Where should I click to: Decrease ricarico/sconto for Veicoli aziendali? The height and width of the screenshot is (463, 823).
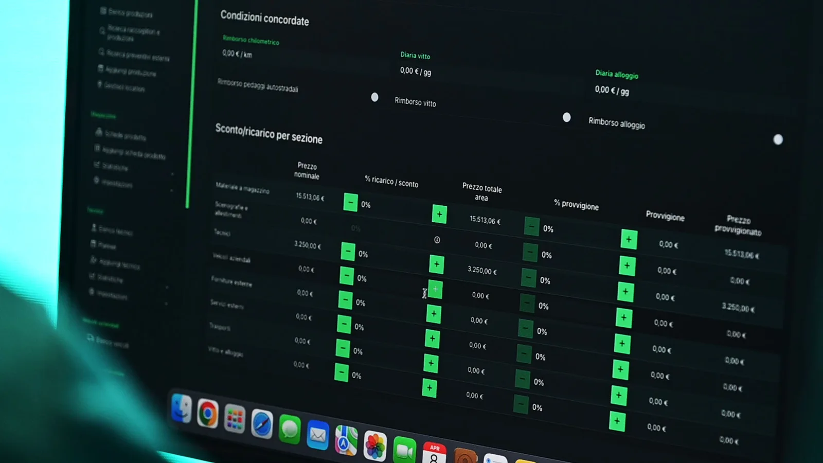347,276
